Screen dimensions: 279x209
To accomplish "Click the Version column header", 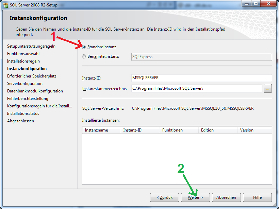I will tap(255, 130).
